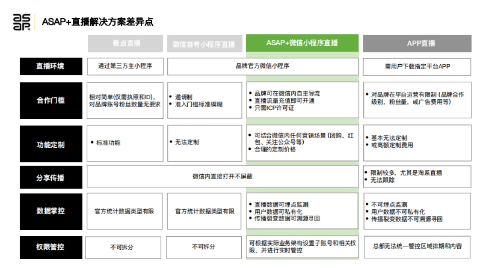
Task: Click the 分享传播 row label
Action: point(50,177)
